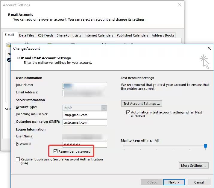Open the Published Calendars tab
The image size is (214, 188).
(x=132, y=35)
